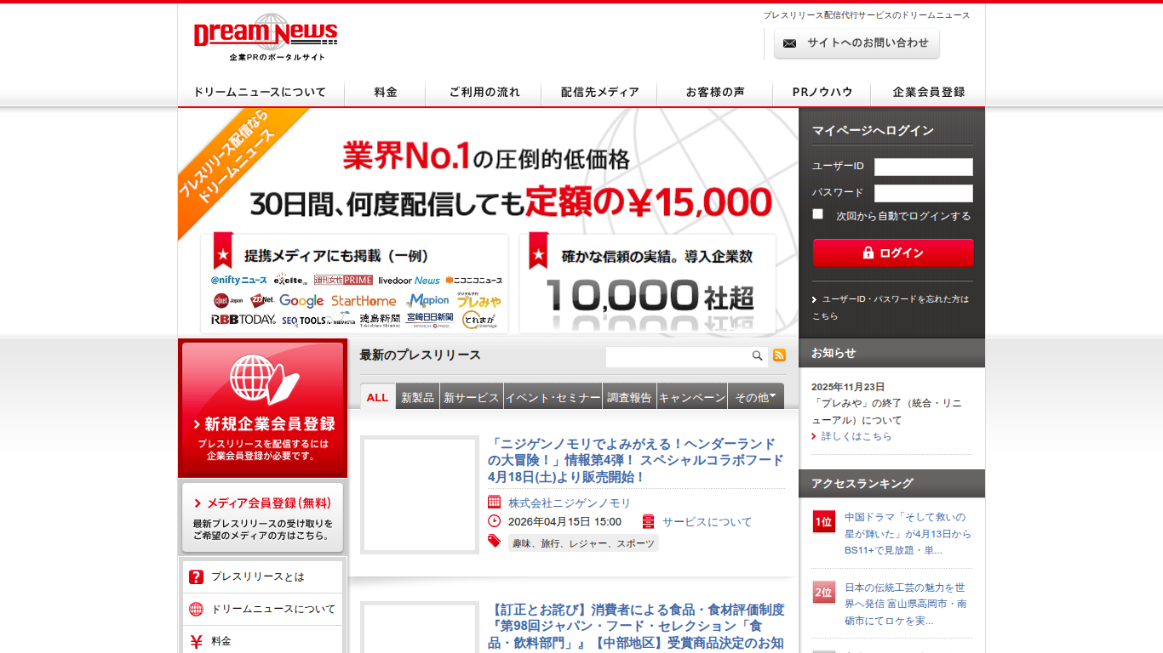
Task: Click the excite logo
Action: pyautogui.click(x=290, y=280)
